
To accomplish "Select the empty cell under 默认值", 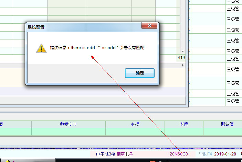I will coord(223,132).
